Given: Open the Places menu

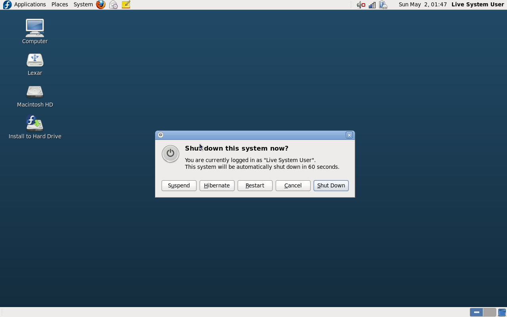Looking at the screenshot, I should coord(60,4).
